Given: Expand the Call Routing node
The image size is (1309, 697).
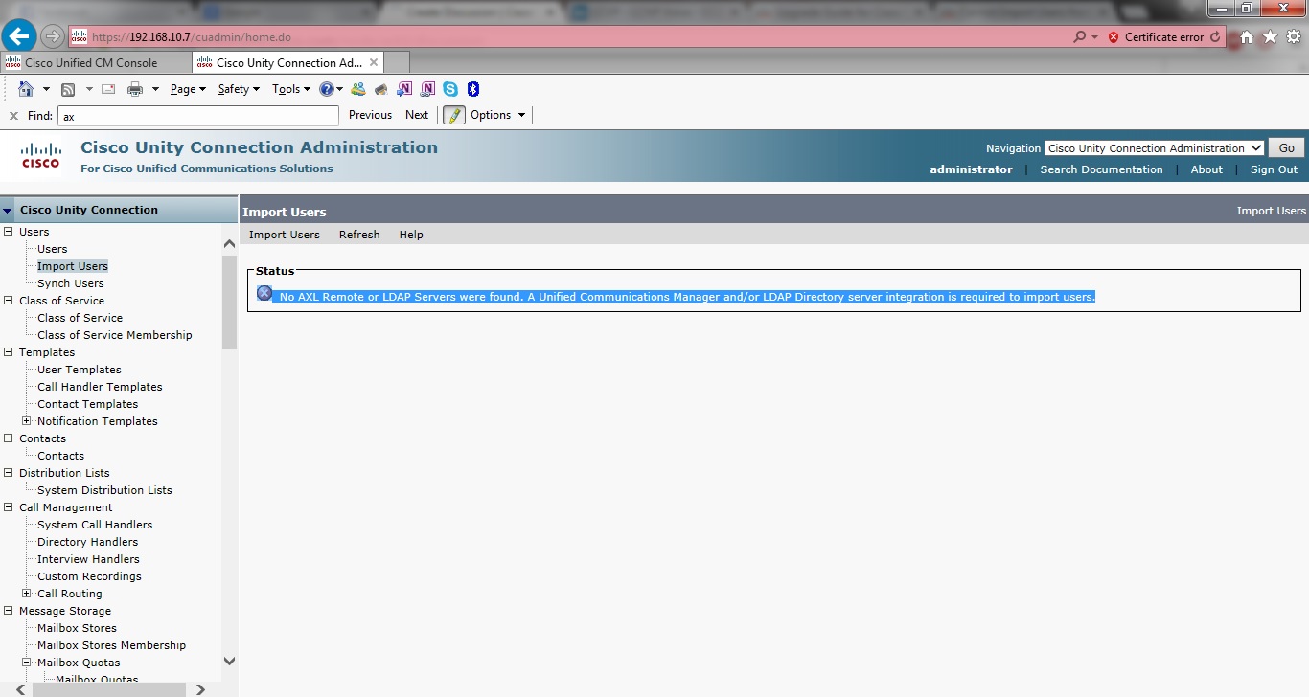Looking at the screenshot, I should (x=27, y=594).
